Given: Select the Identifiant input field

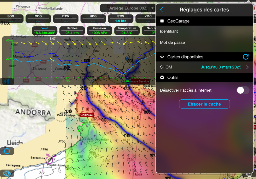Looking at the screenshot, I should [x=204, y=31].
